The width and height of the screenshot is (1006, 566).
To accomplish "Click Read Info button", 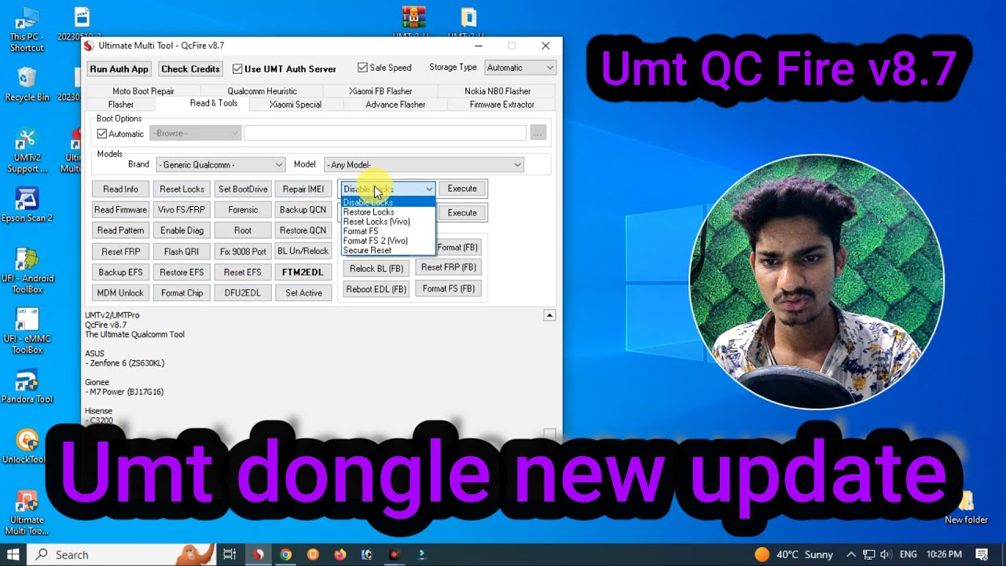I will point(120,189).
